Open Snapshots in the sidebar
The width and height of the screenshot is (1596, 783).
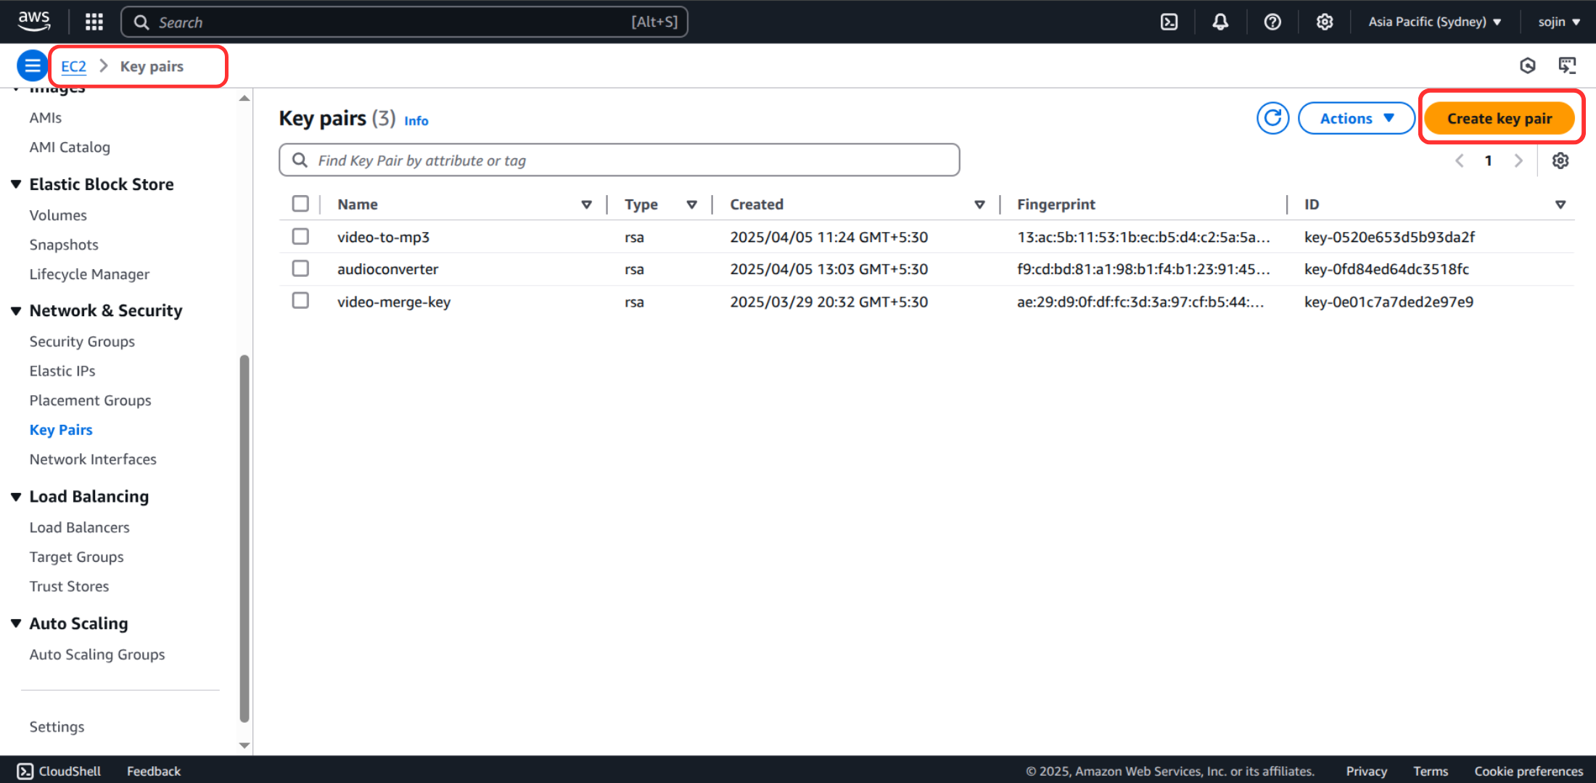(x=64, y=245)
